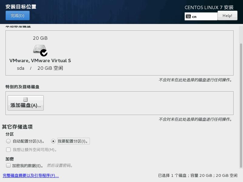Click the VMware virtual disk drive icon
Viewport: 243px width, 182px height.
pyautogui.click(x=40, y=49)
